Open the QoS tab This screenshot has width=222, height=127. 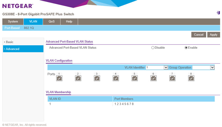[x=52, y=22]
